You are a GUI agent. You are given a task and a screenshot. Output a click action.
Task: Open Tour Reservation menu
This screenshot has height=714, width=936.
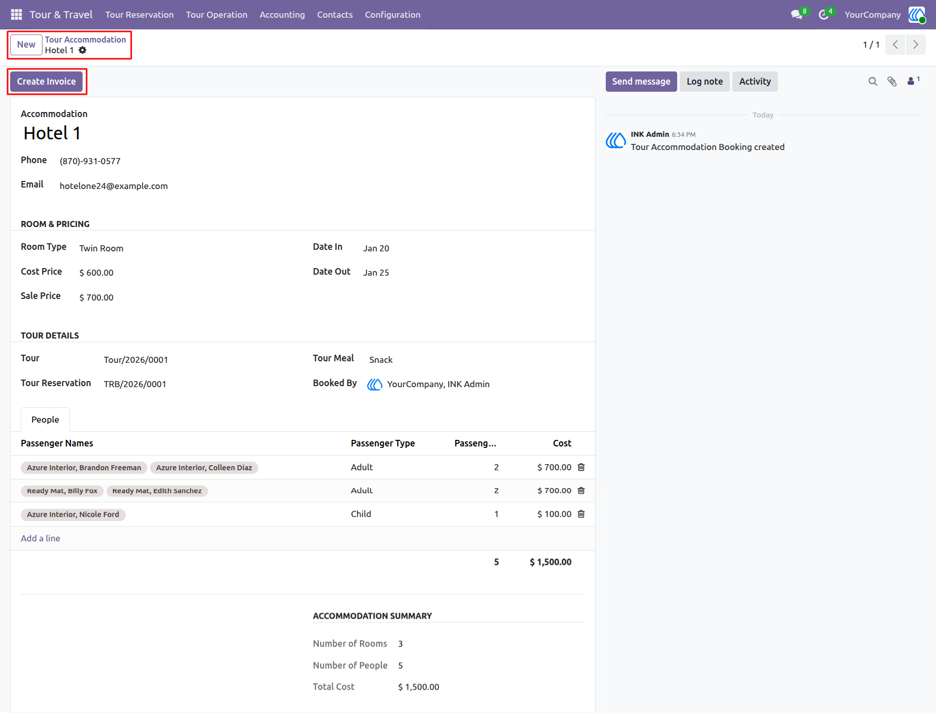[x=139, y=15]
